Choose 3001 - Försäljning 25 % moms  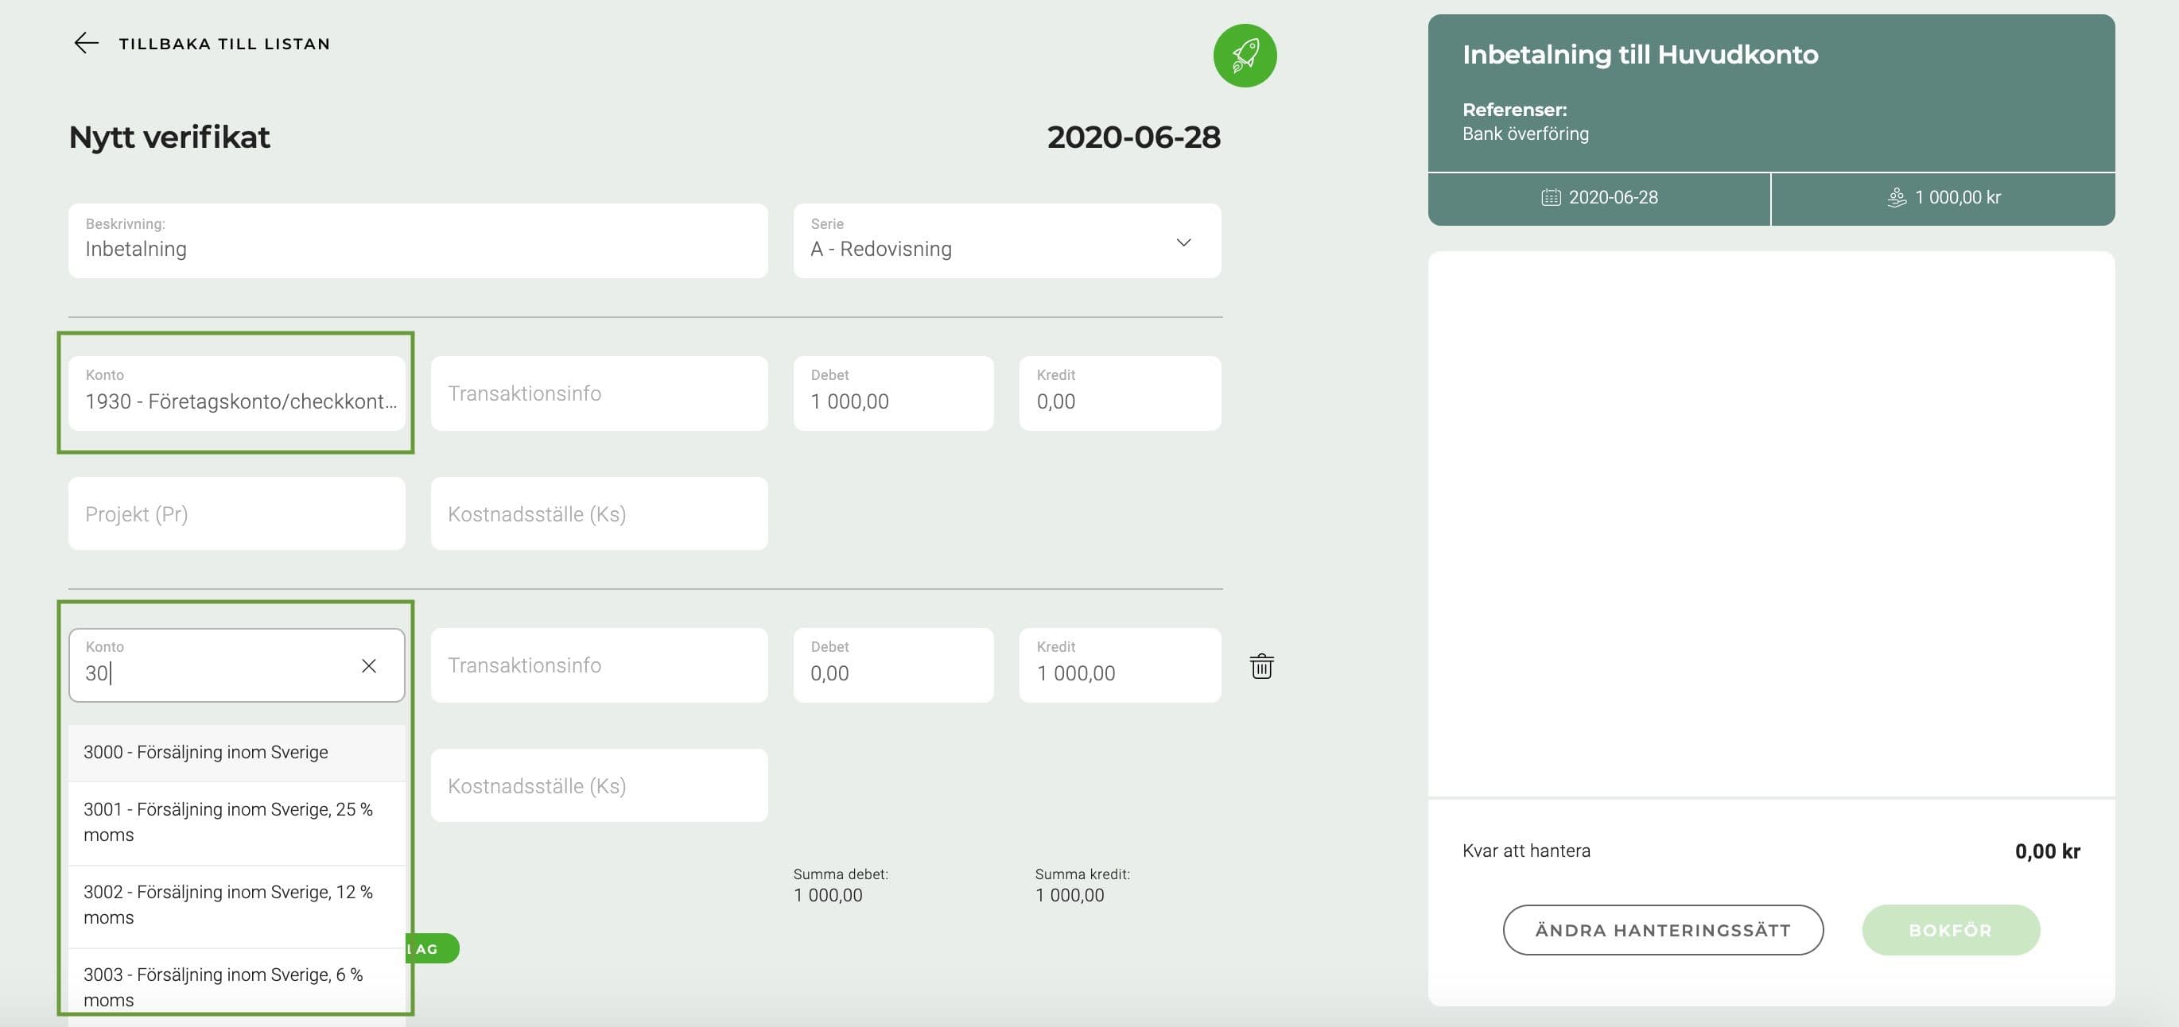(x=237, y=823)
